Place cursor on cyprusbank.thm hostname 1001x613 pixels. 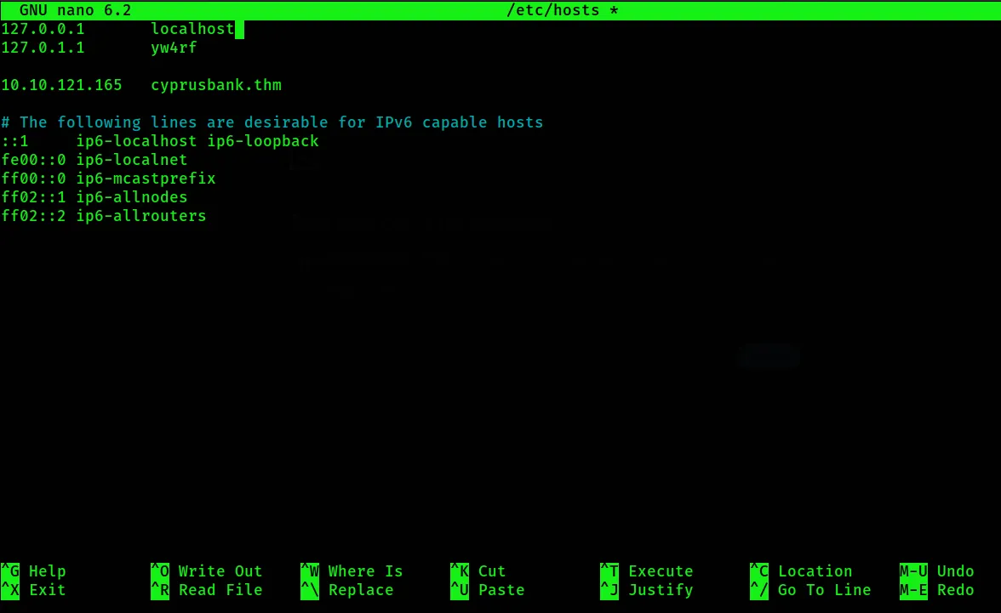click(x=216, y=85)
